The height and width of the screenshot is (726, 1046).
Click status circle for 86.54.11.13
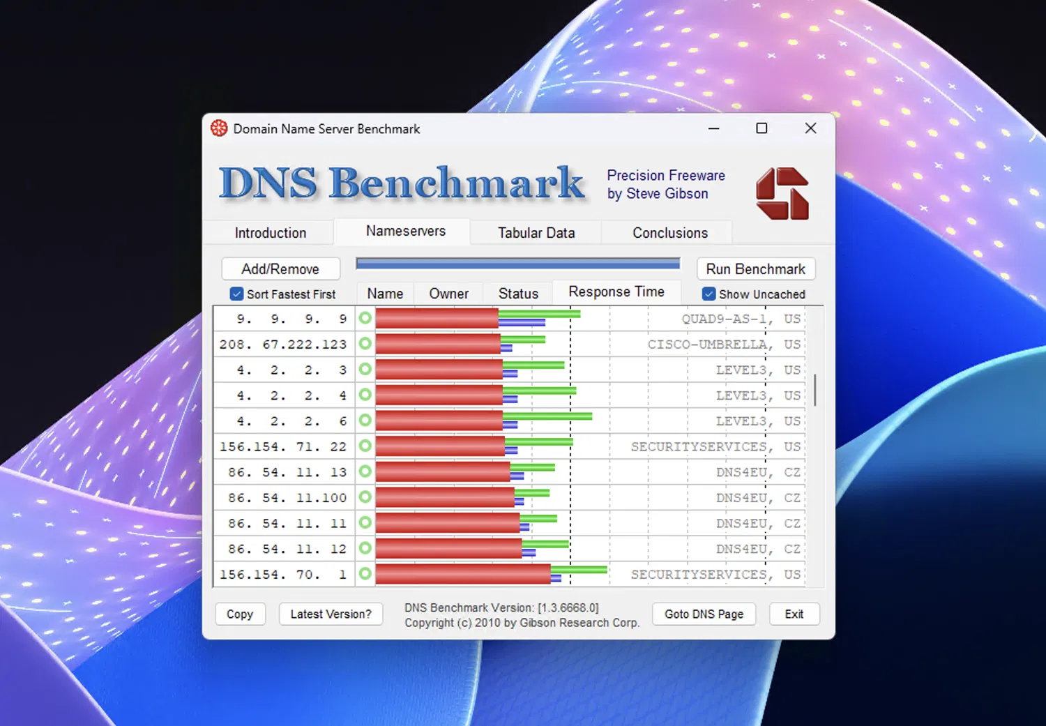tap(365, 472)
